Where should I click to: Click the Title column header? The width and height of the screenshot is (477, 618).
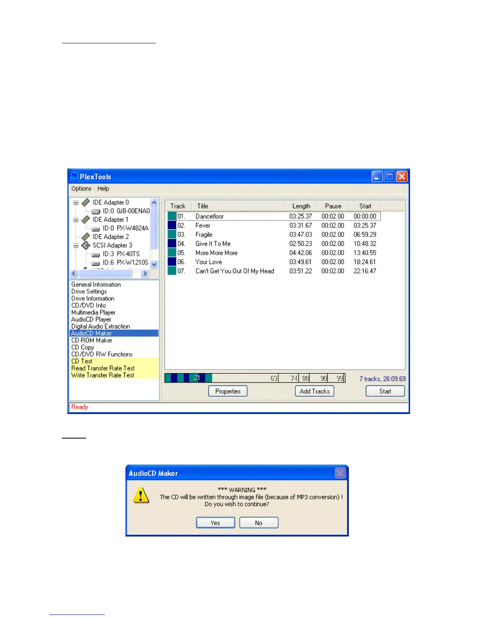pos(237,206)
